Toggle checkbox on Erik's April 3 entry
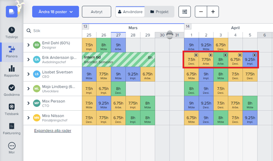Viewport: 273px width, 161px height. 225,55
